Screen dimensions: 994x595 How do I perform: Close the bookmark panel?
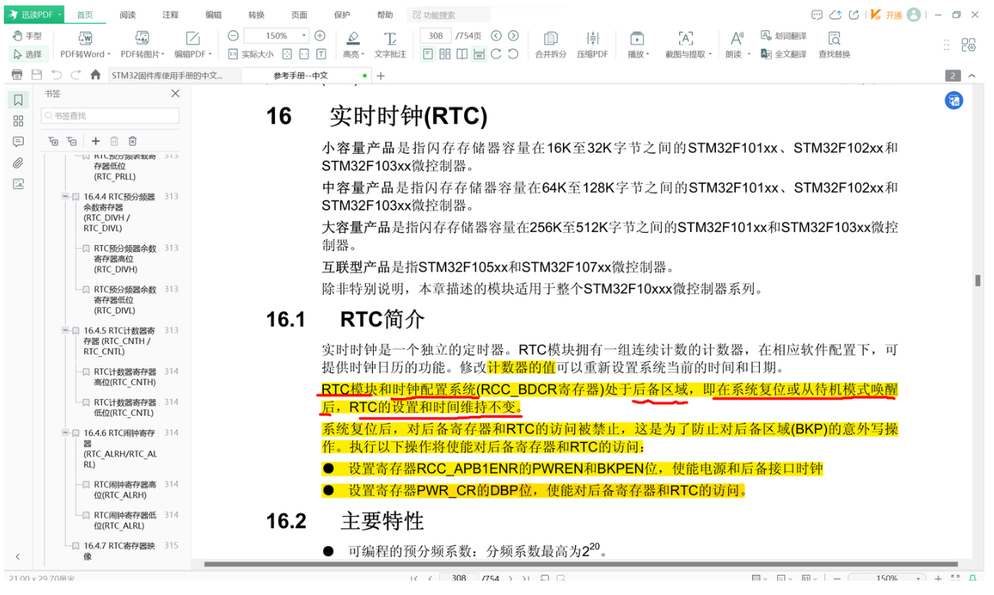[175, 93]
